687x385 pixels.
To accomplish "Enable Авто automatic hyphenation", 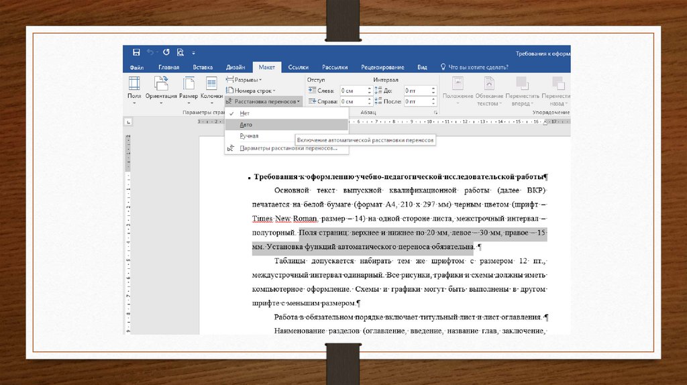I will (245, 125).
